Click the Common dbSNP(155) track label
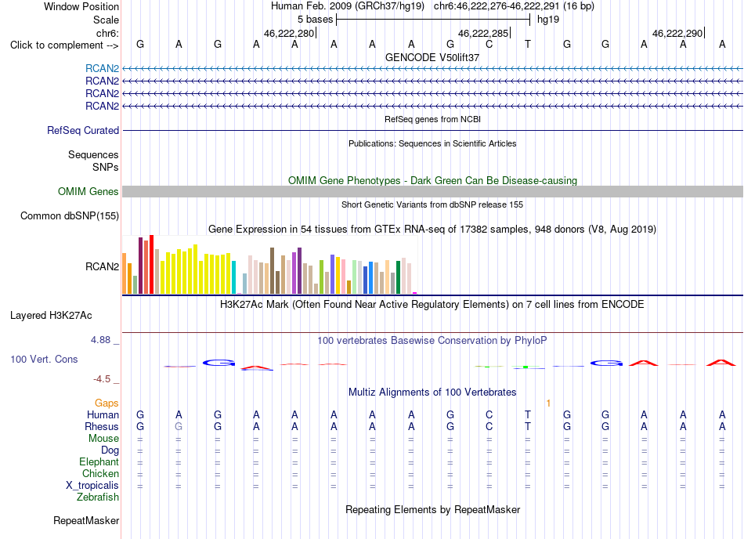 (70, 216)
